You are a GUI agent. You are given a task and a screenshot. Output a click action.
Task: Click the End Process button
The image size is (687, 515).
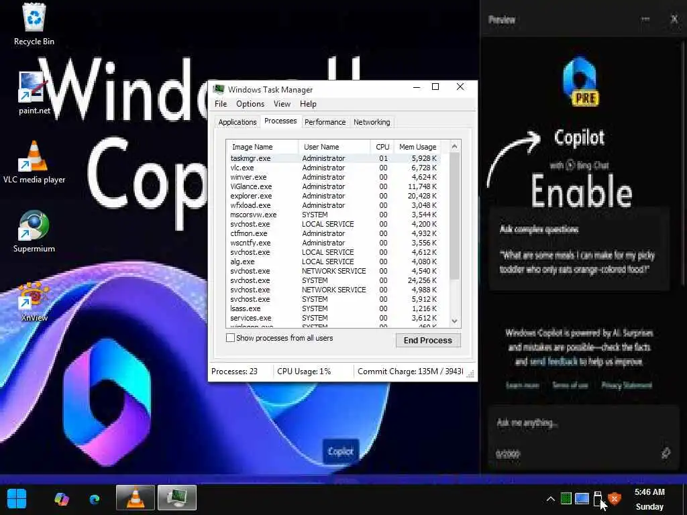428,340
